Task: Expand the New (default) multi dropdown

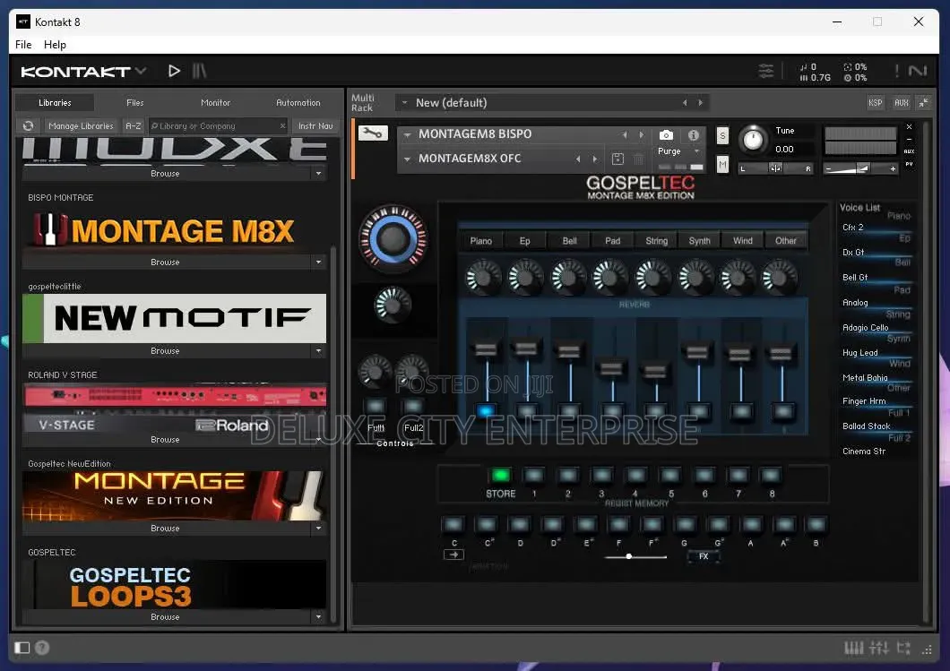Action: pyautogui.click(x=405, y=103)
